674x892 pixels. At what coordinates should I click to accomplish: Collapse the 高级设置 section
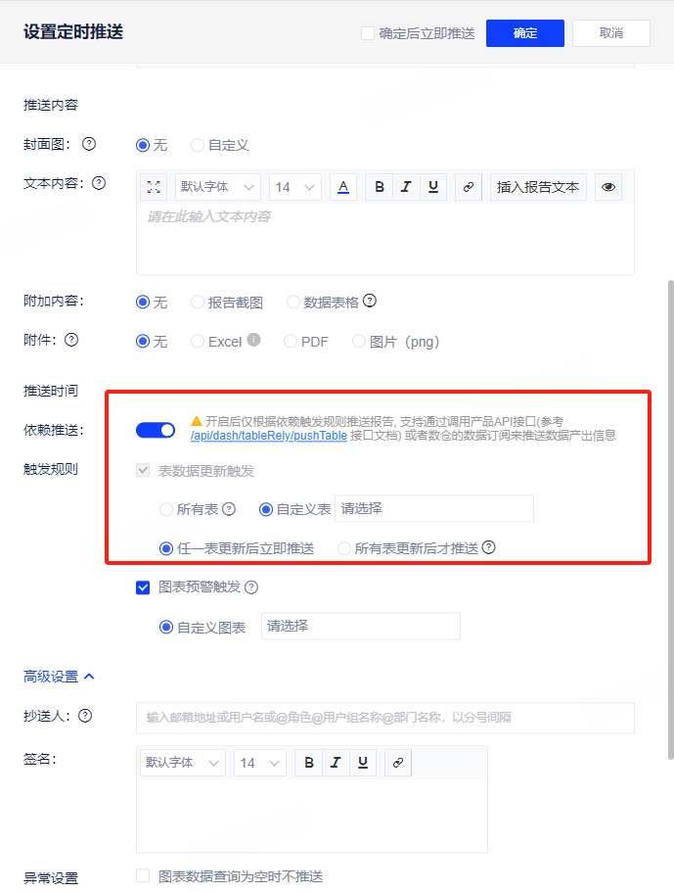coord(60,676)
